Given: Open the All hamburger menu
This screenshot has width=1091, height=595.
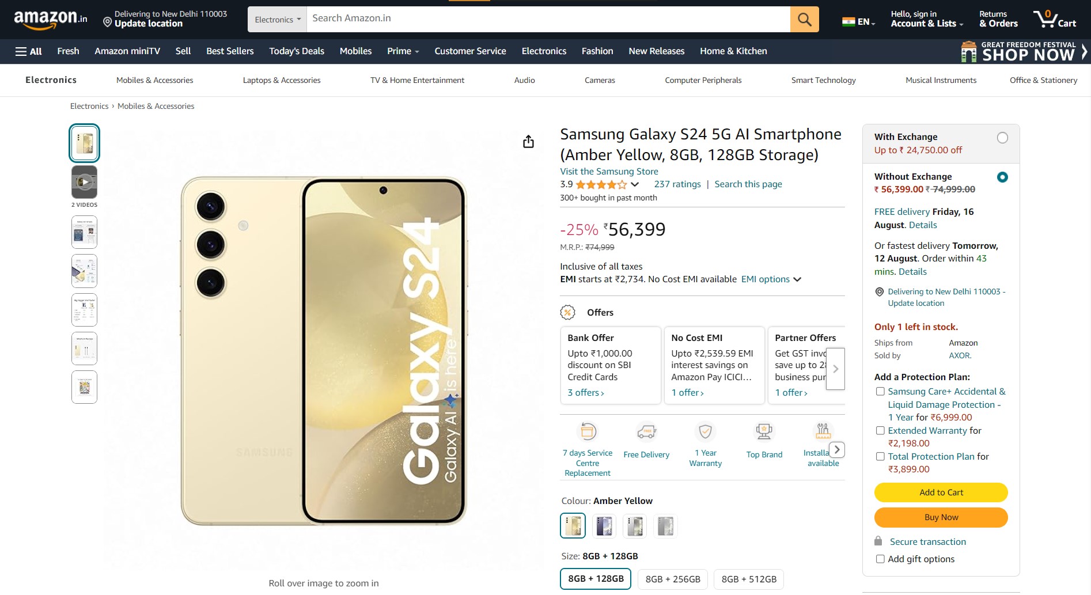Looking at the screenshot, I should point(27,51).
